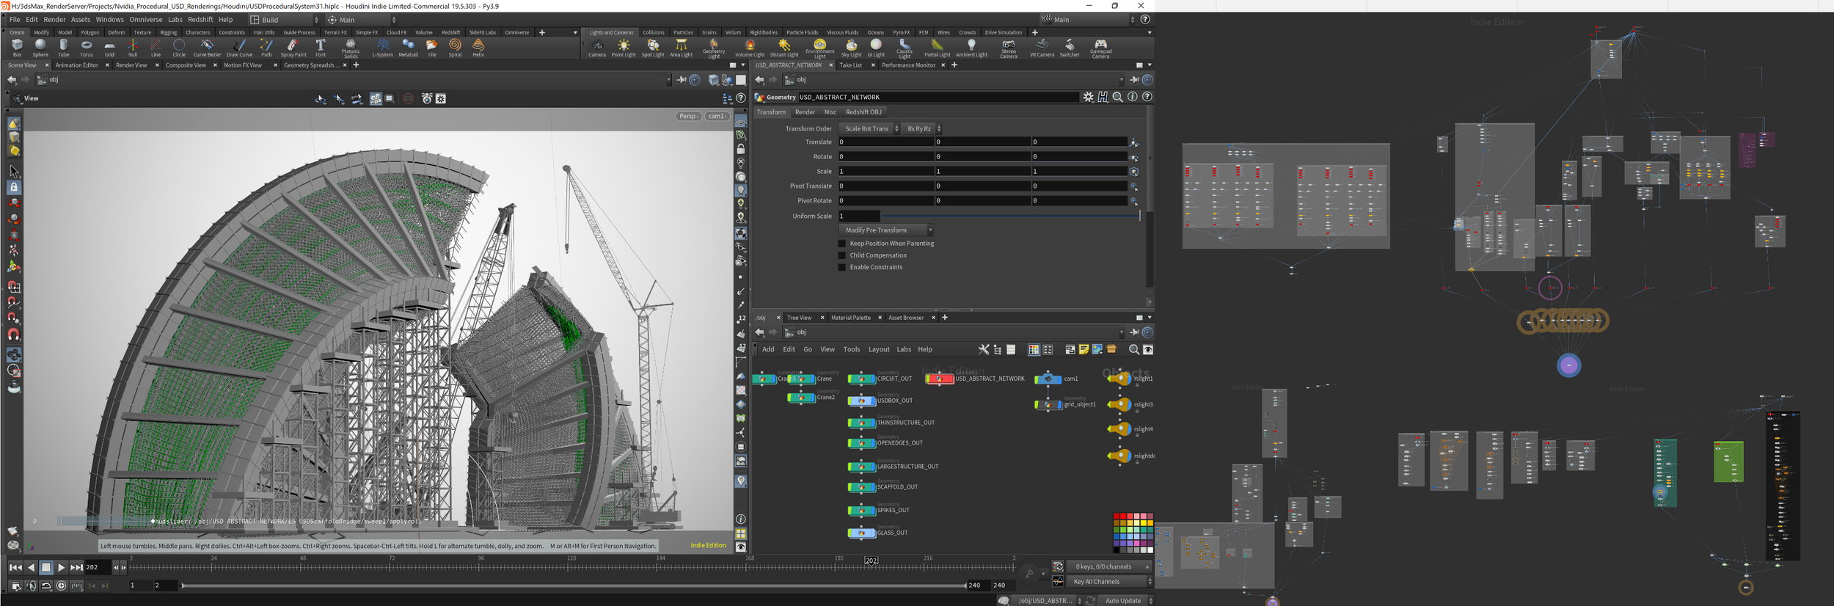Select the Sphere shelf tool
Viewport: 1834px width, 606px height.
point(40,48)
